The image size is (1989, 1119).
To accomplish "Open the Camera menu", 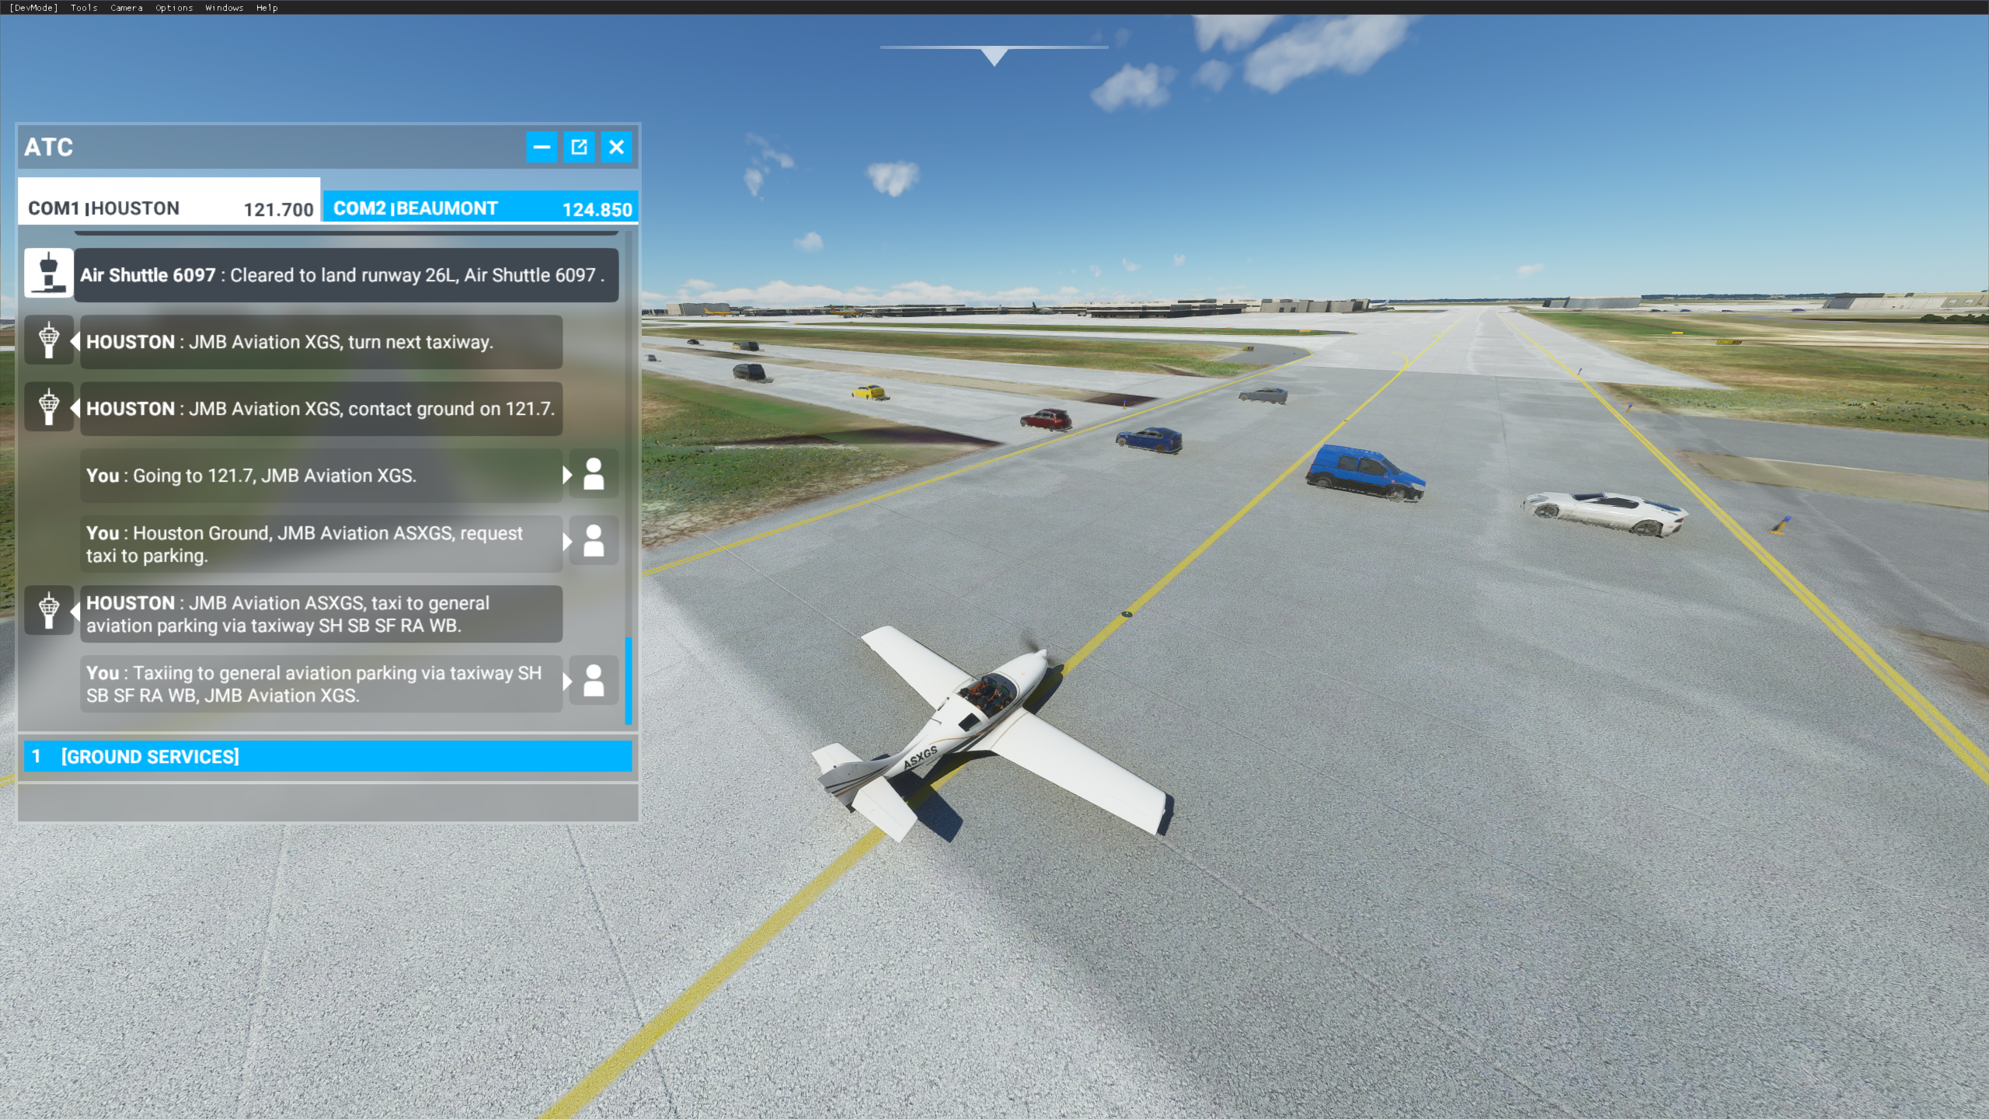I will 126,8.
